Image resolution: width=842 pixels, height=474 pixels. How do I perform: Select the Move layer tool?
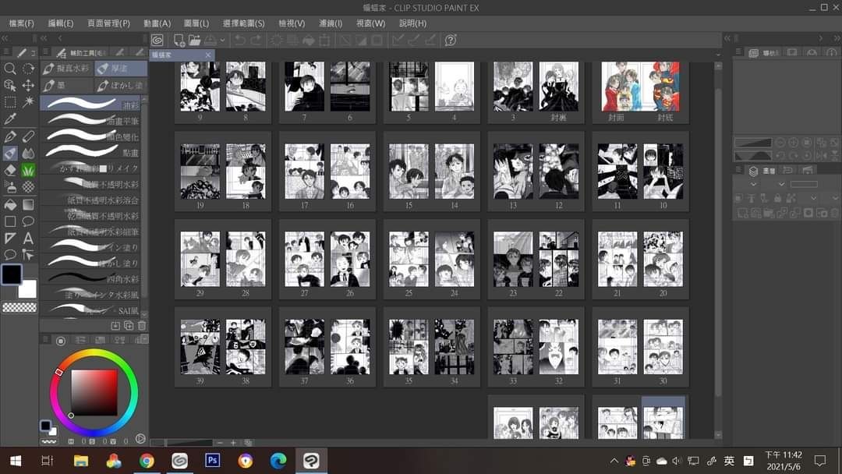click(x=28, y=85)
